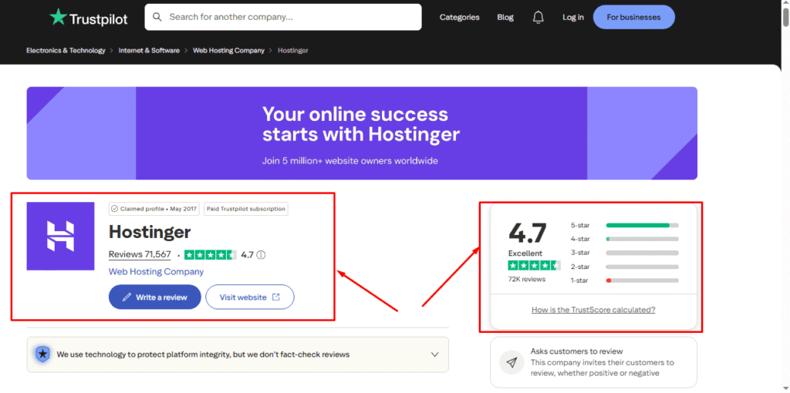This screenshot has height=393, width=790.
Task: Click the Claimed profile May 2017 badge
Action: click(154, 209)
